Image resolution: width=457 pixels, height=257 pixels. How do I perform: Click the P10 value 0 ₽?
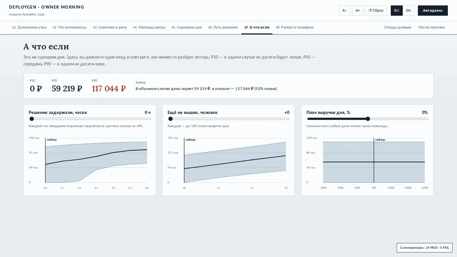point(36,89)
